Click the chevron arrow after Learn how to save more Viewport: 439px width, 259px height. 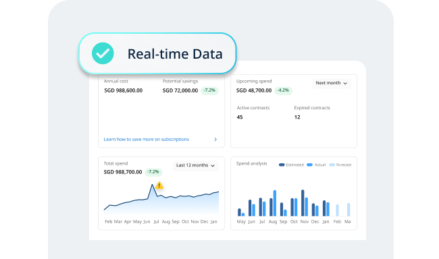coord(215,140)
